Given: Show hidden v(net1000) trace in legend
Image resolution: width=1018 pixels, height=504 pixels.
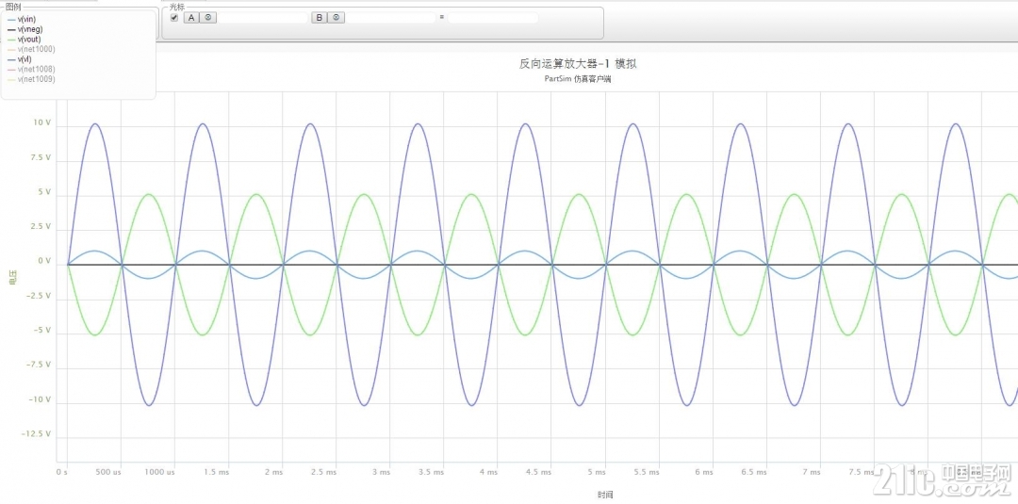Looking at the screenshot, I should coord(37,49).
